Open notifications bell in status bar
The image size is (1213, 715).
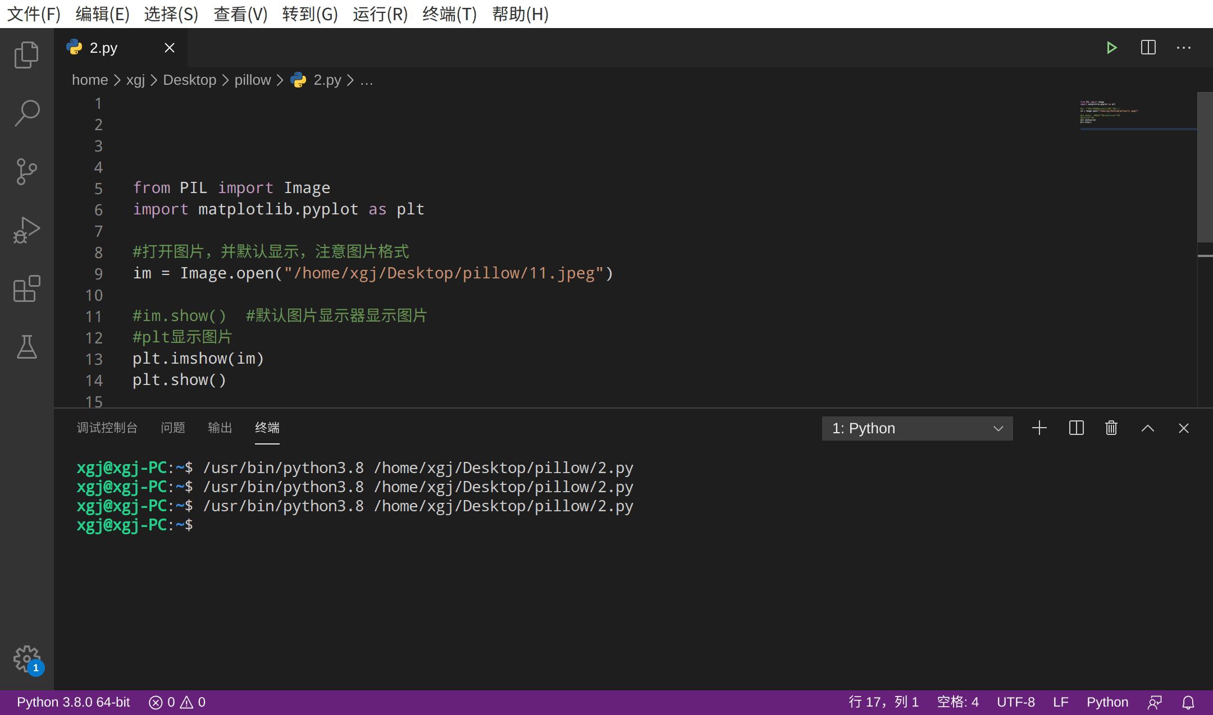(x=1188, y=702)
